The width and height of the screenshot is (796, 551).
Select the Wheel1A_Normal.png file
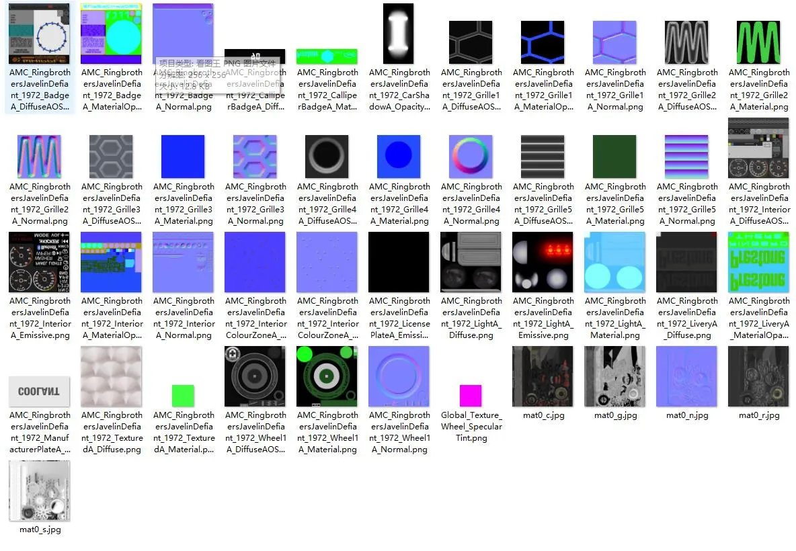399,376
